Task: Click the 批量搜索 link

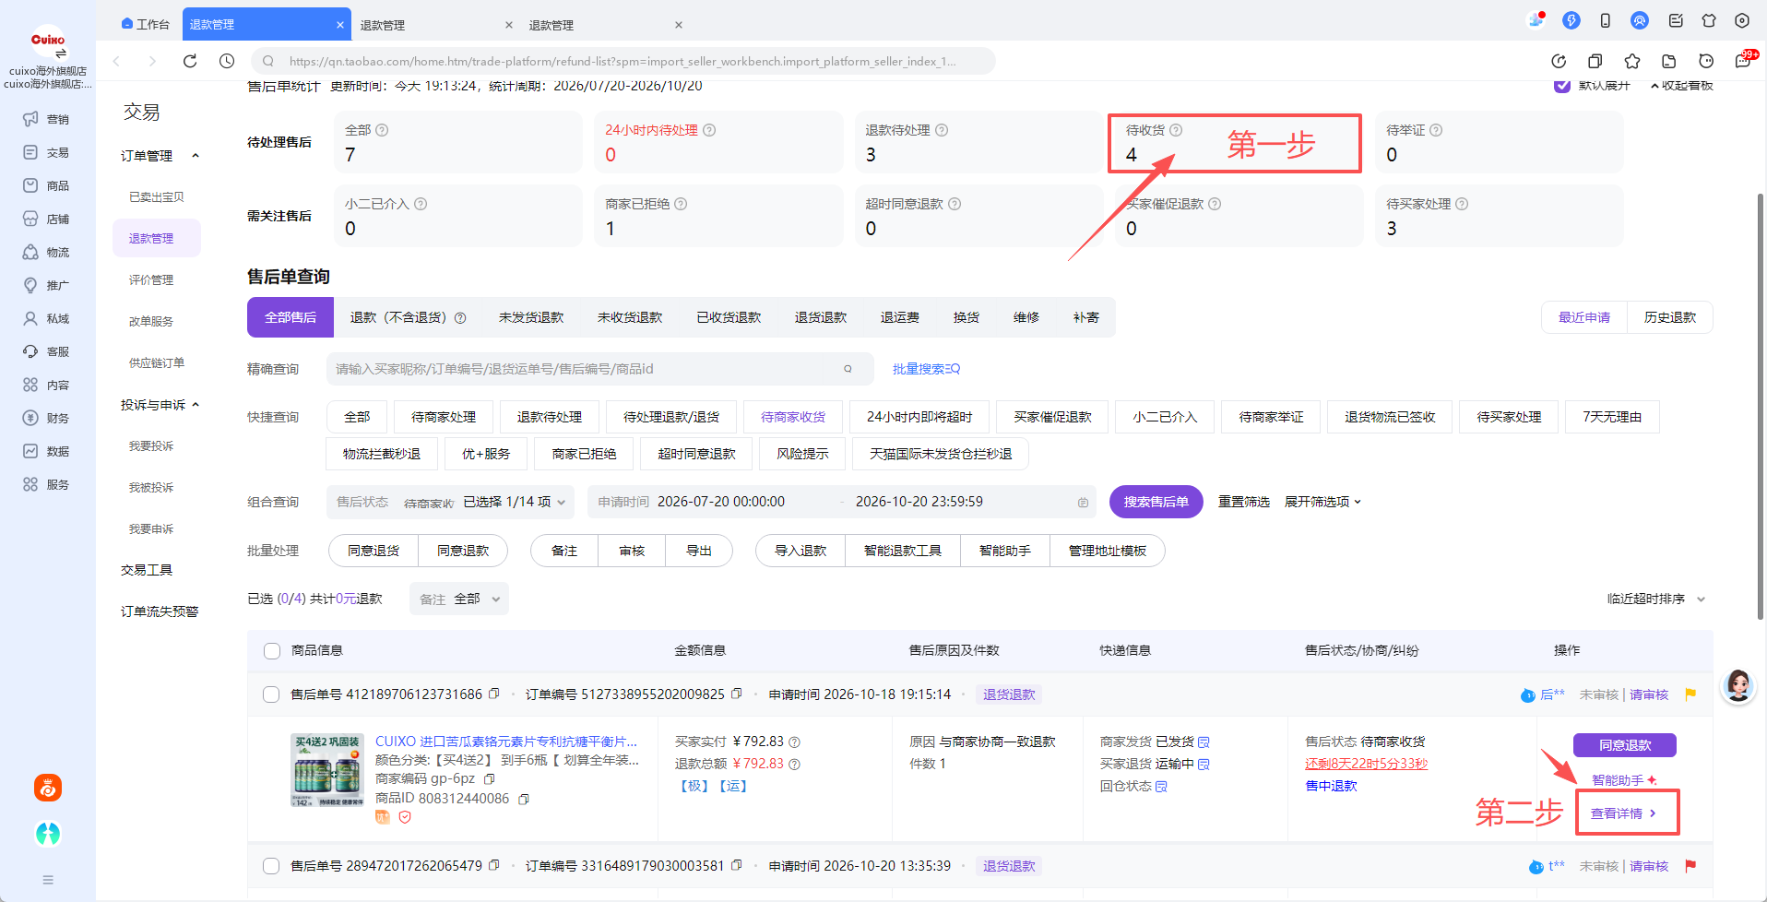Action: pos(926,369)
